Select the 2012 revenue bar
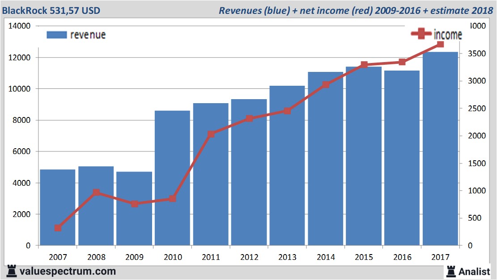Image resolution: width=497 pixels, height=280 pixels. pos(249,172)
